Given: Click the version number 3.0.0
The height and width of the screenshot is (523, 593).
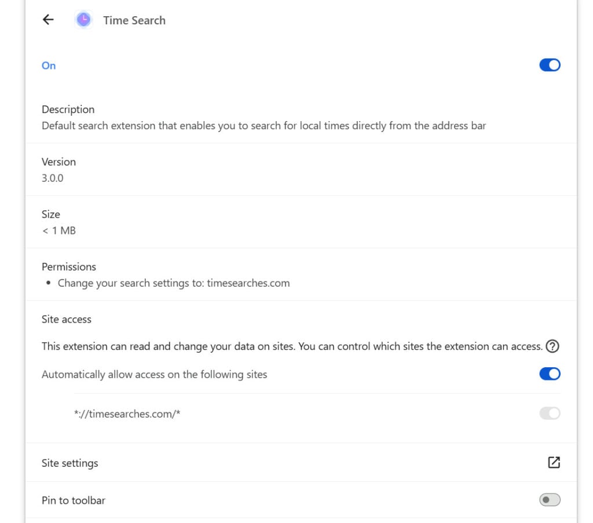Looking at the screenshot, I should click(x=53, y=178).
